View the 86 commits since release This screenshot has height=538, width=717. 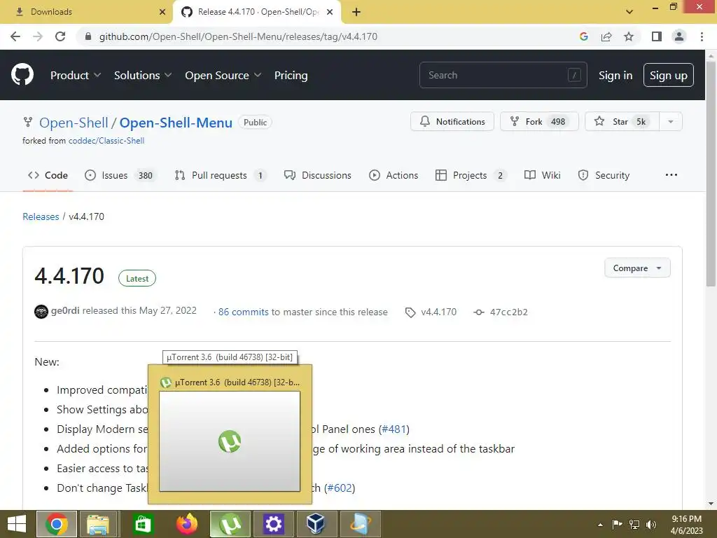(x=243, y=312)
